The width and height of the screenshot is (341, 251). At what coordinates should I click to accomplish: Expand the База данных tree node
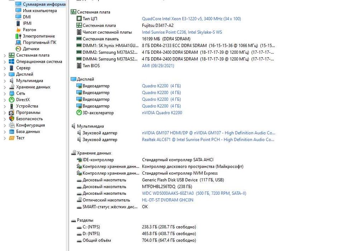5,132
